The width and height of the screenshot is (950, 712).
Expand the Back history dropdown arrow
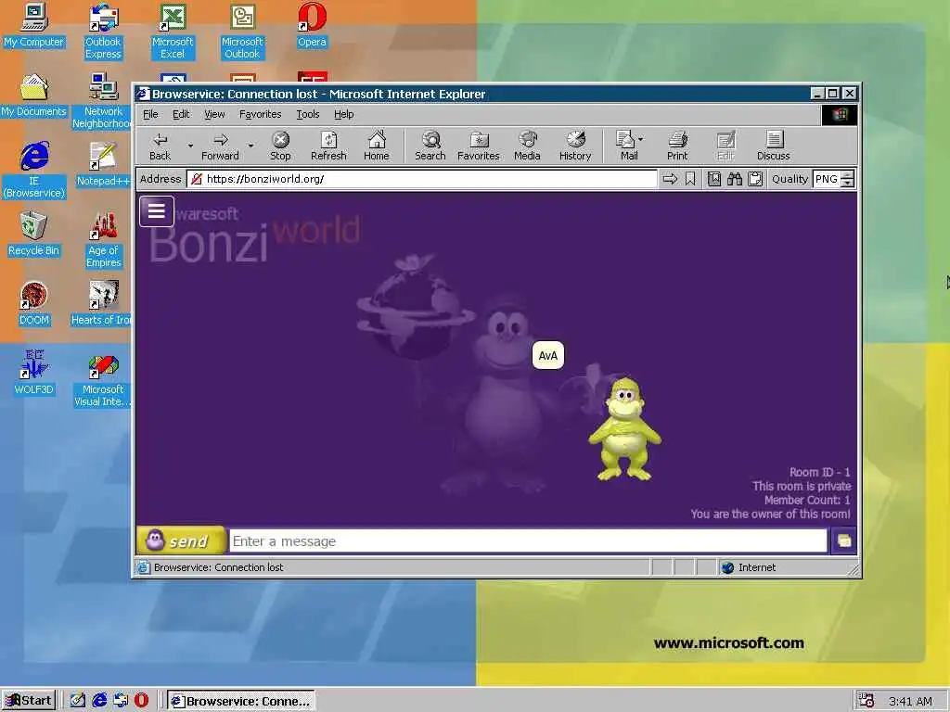190,146
